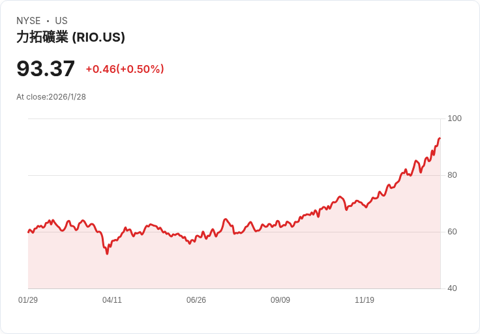Click the 09/09 date axis label
480x334 pixels.
coord(280,299)
